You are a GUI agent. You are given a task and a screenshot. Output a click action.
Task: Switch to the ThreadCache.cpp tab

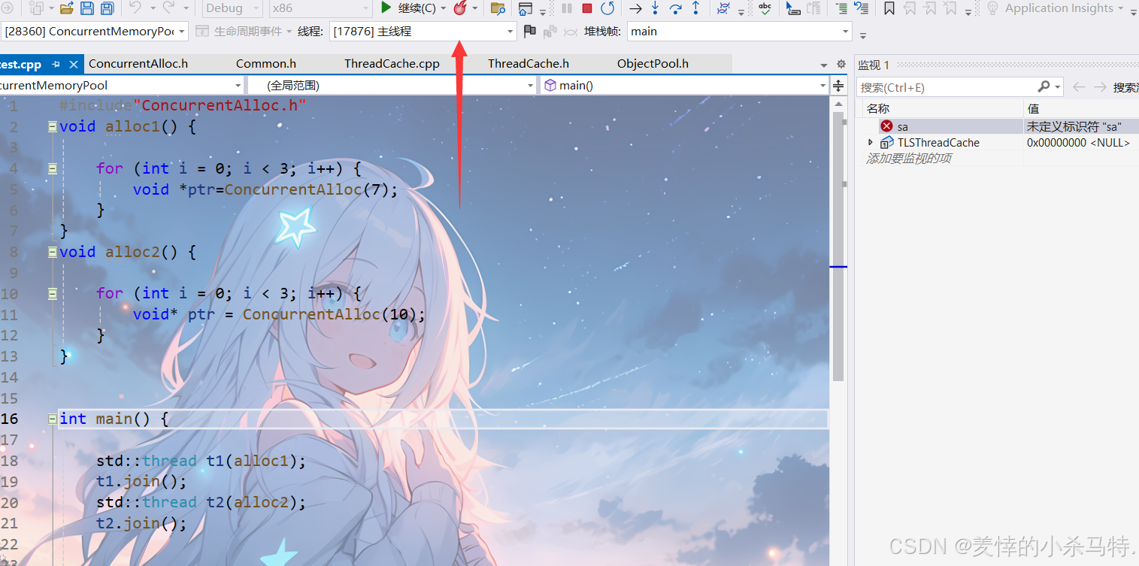coord(392,64)
